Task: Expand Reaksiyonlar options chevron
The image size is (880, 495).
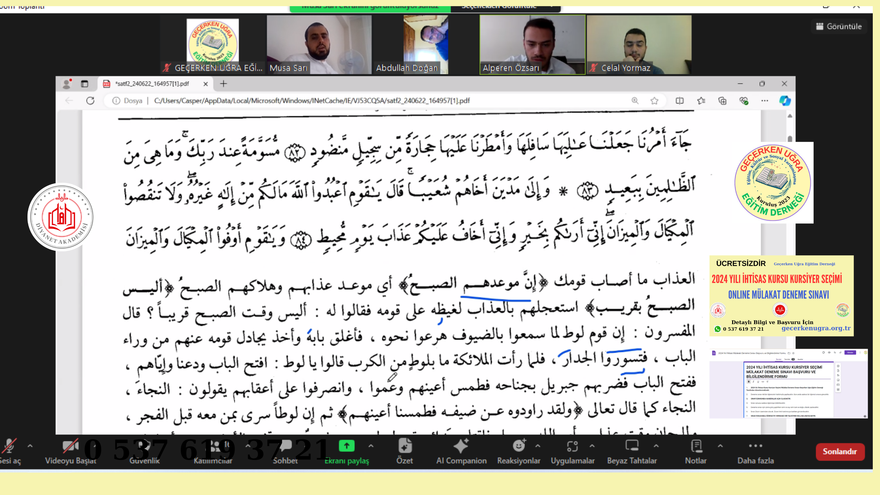Action: (538, 446)
